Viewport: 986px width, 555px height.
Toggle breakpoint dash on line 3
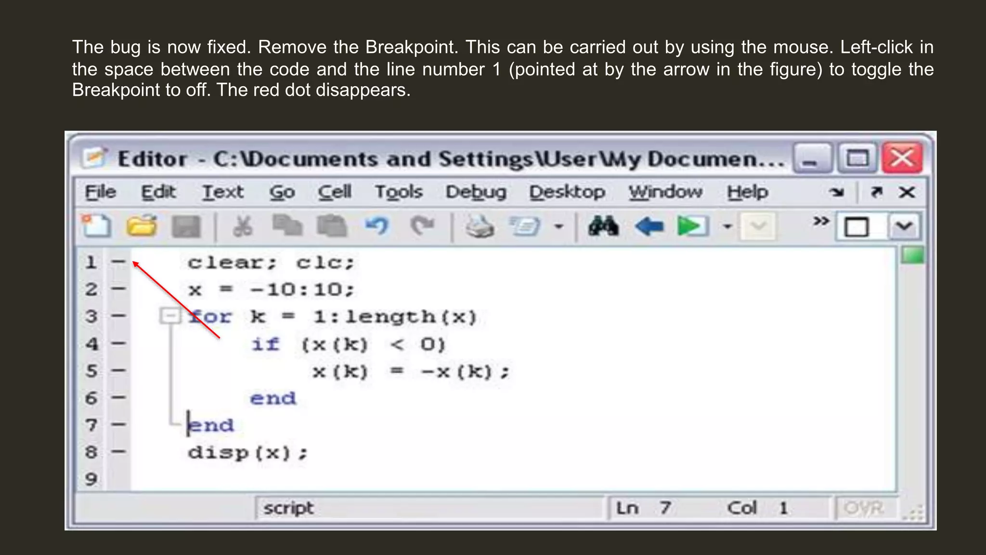click(x=118, y=316)
